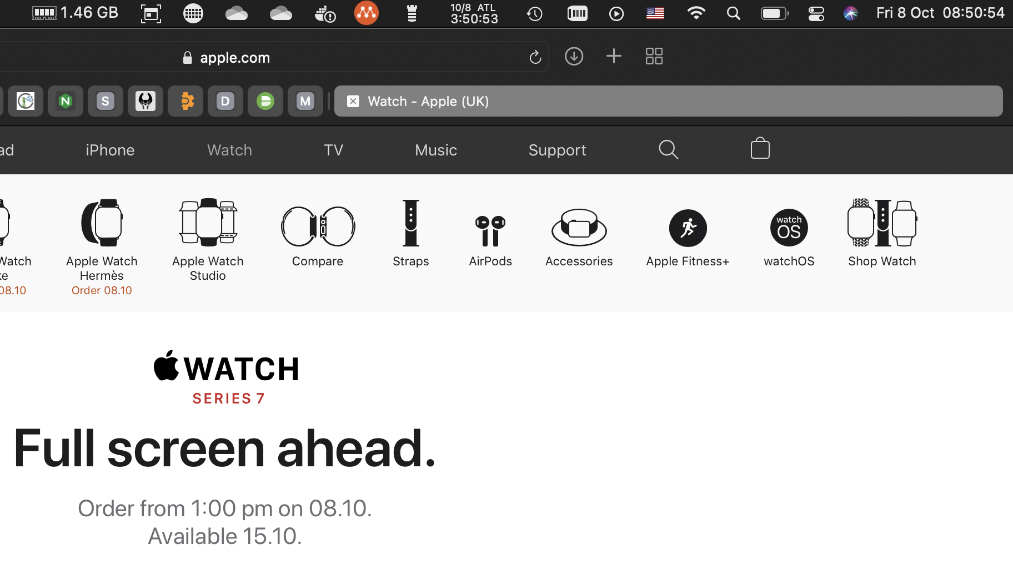The image size is (1013, 564).
Task: Open the shopping bag
Action: tap(760, 148)
